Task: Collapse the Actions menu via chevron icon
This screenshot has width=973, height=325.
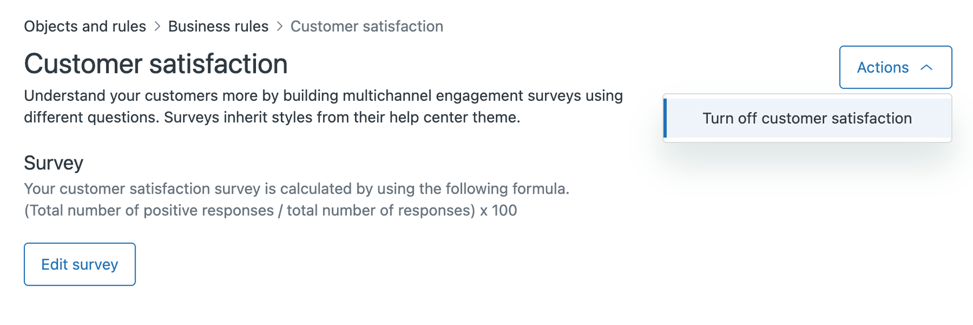Action: (926, 68)
